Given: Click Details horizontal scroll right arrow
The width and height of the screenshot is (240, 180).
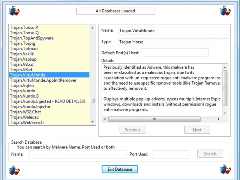Looking at the screenshot, I should (219, 119).
